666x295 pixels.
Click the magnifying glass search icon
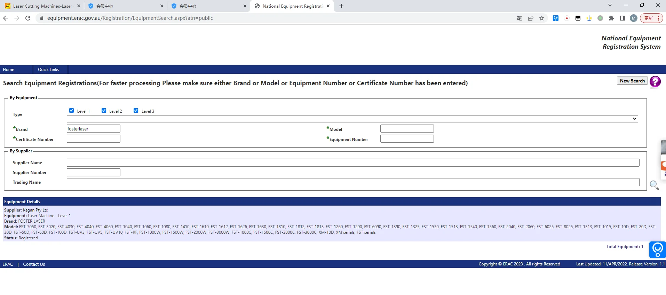point(654,185)
